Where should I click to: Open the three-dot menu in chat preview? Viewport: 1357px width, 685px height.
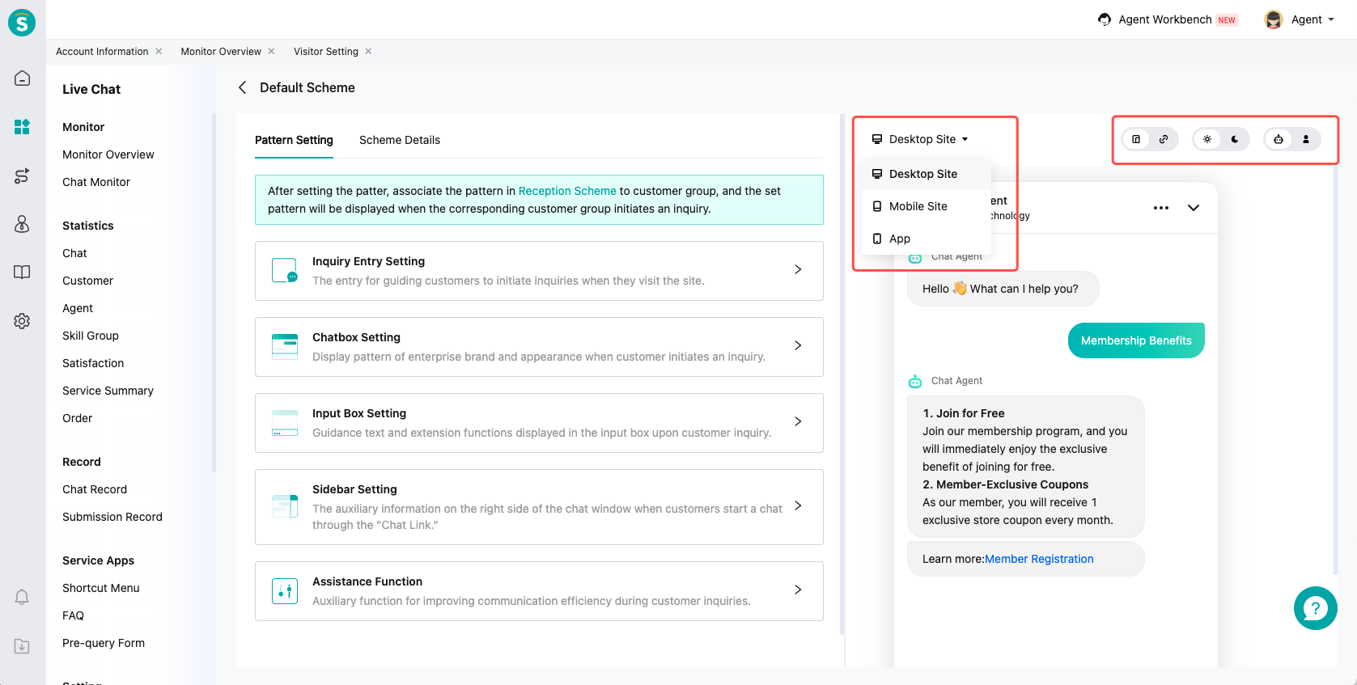pyautogui.click(x=1161, y=208)
